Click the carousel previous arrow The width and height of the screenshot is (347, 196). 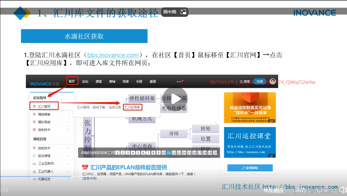[81, 125]
